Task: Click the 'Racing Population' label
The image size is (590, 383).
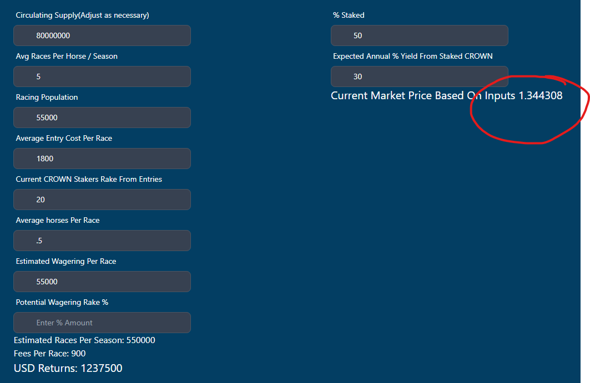Action: [x=47, y=98]
